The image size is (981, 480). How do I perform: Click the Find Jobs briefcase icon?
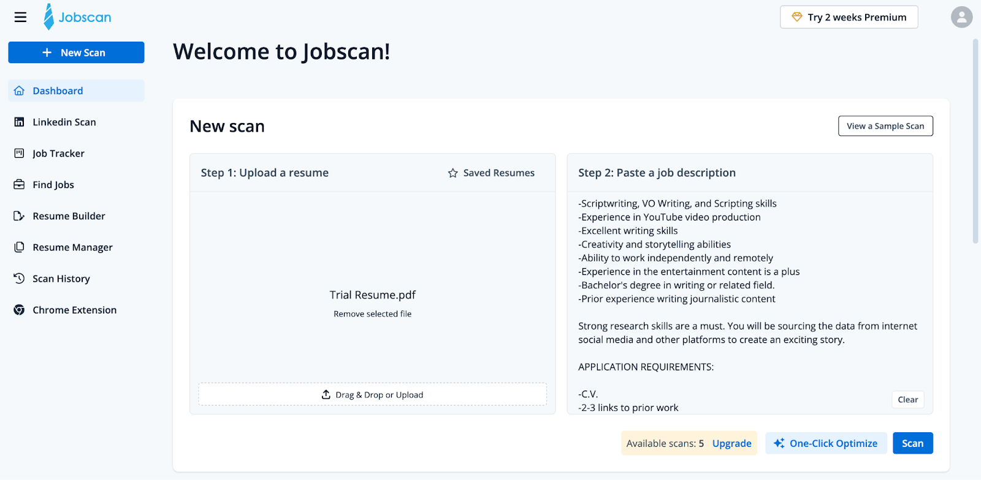(19, 184)
